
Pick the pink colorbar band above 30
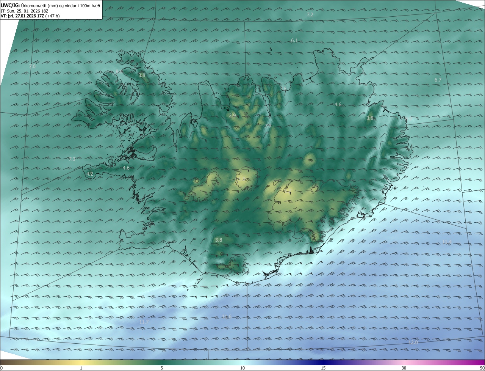point(404,362)
